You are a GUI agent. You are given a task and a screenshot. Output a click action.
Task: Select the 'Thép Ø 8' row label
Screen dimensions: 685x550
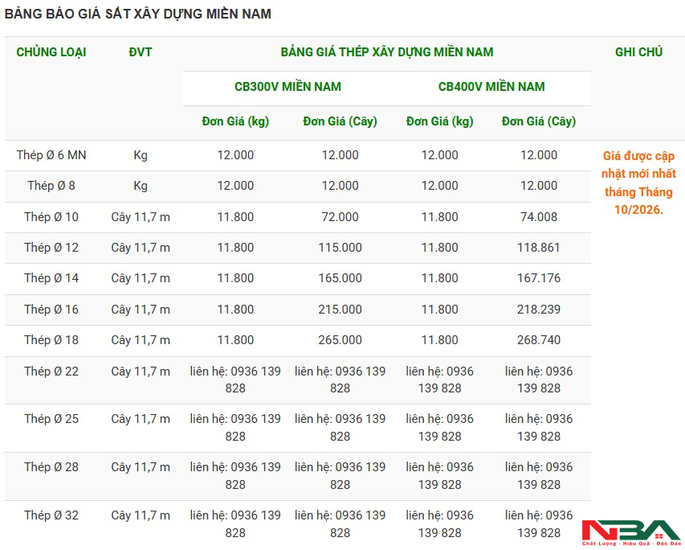coord(51,186)
